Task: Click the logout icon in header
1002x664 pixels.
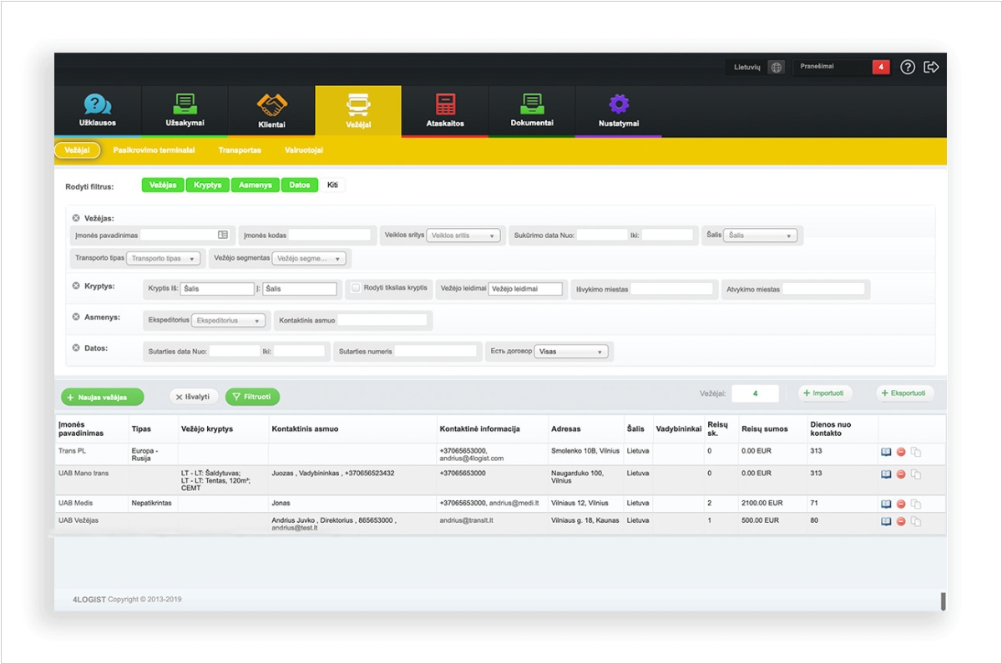Action: coord(931,68)
